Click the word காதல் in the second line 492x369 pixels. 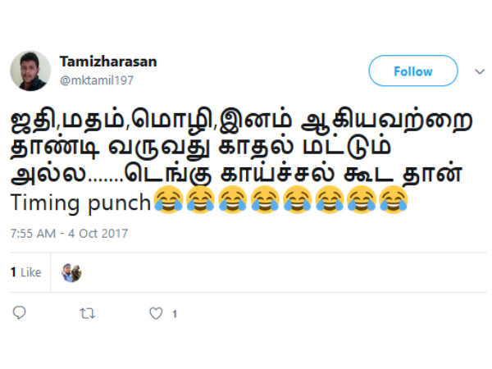point(256,146)
